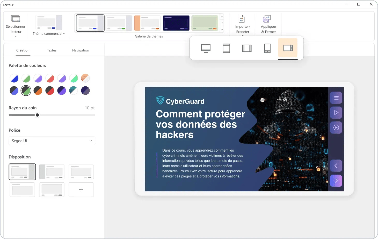Click the Sélectionner lecteur icon
This screenshot has width=378, height=239.
coord(16,18)
